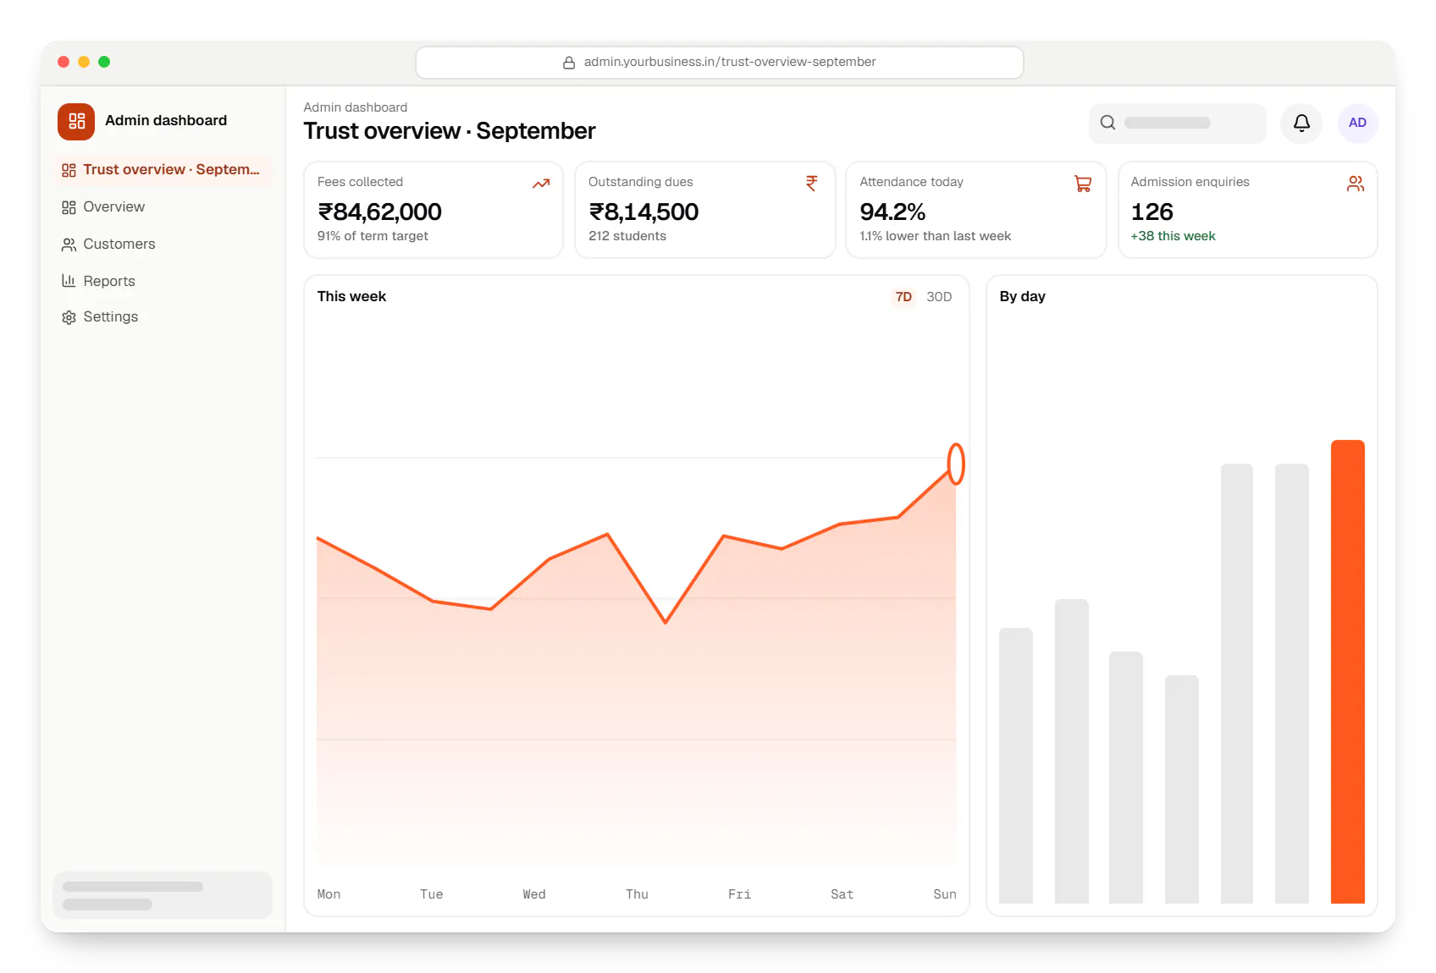Image resolution: width=1436 pixels, height=973 pixels.
Task: Click the rupee icon on Outstanding dues
Action: coord(812,184)
